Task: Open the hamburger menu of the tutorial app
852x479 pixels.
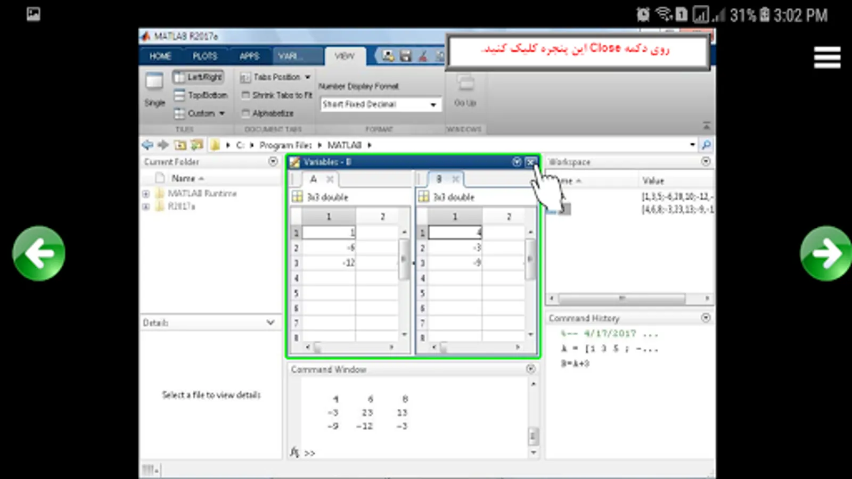Action: [x=827, y=57]
